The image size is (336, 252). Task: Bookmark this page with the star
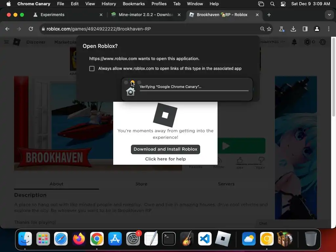pos(269,29)
